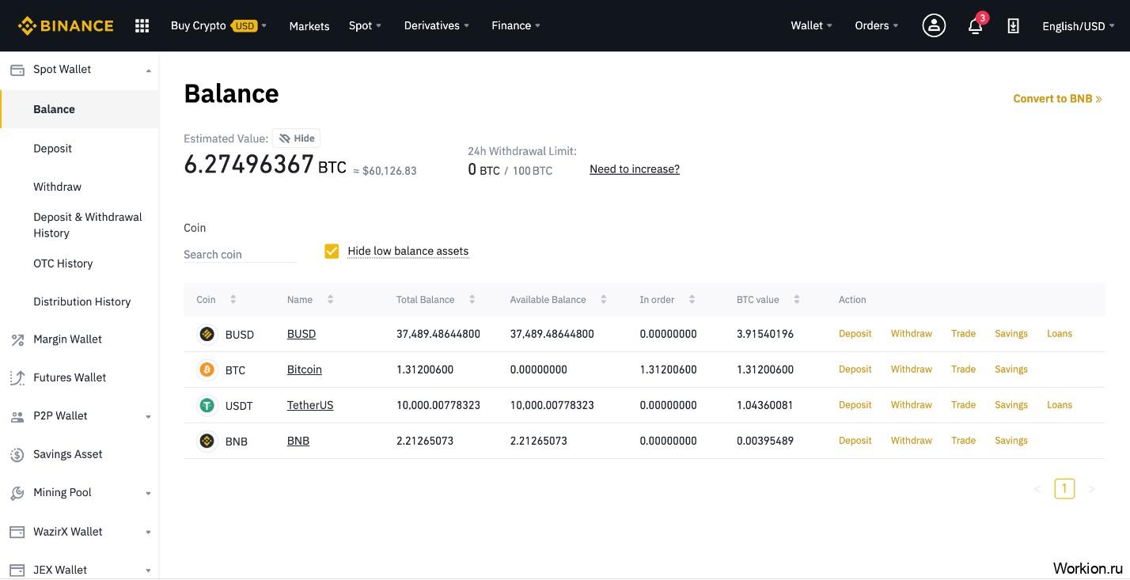The width and height of the screenshot is (1130, 580).
Task: Click the orange Bitcoin coin icon
Action: [x=207, y=370]
